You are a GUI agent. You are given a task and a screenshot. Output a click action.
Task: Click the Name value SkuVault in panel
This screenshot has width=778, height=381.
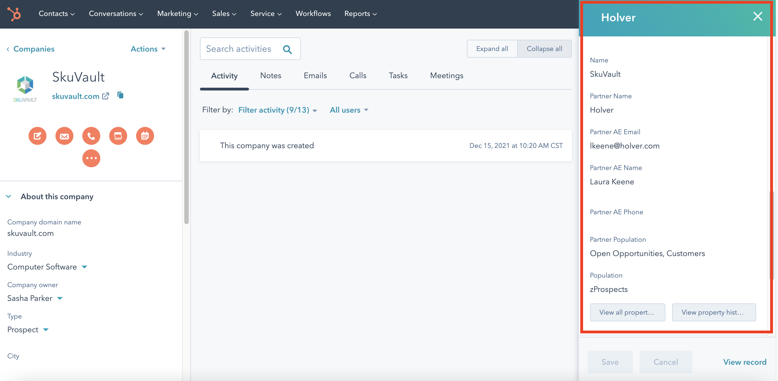(605, 74)
